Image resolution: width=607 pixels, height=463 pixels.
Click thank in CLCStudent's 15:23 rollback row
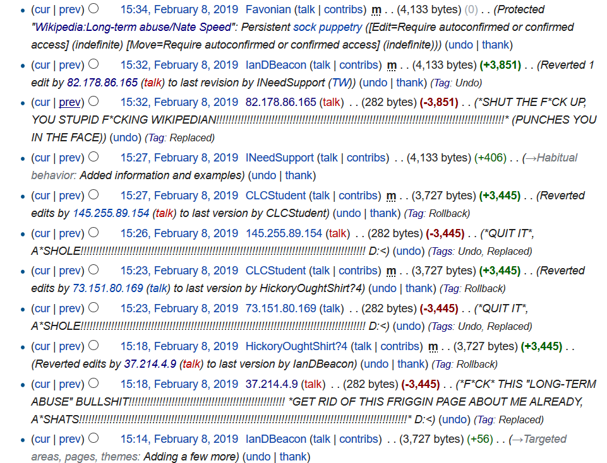(419, 288)
